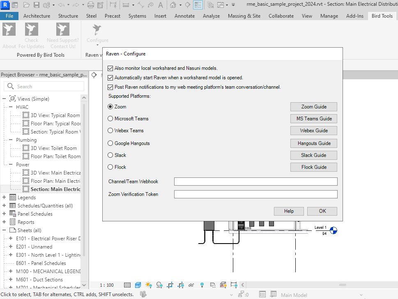Screen dimensions: 398x299
Task: Click the Zoom Guide button
Action: 314,107
